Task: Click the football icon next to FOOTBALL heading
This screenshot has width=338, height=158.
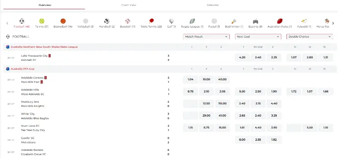Action: coord(8,37)
